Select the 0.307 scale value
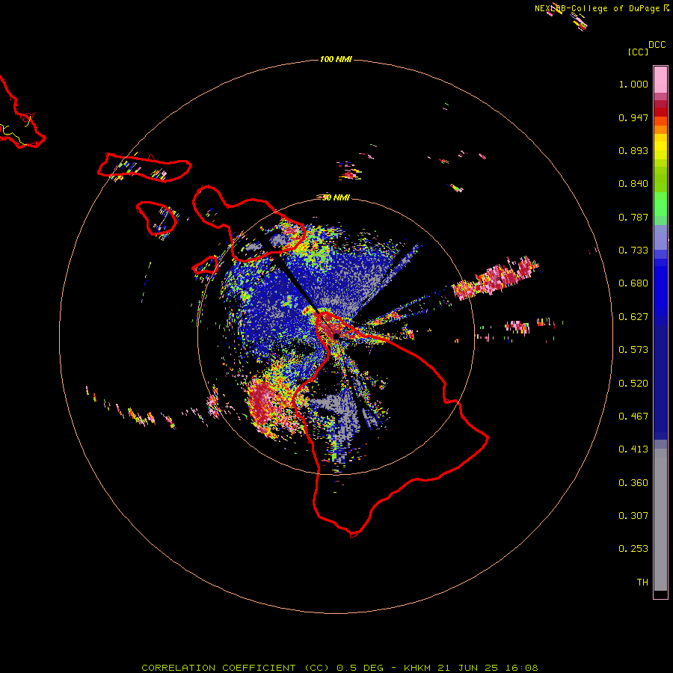This screenshot has width=673, height=673. (x=633, y=516)
